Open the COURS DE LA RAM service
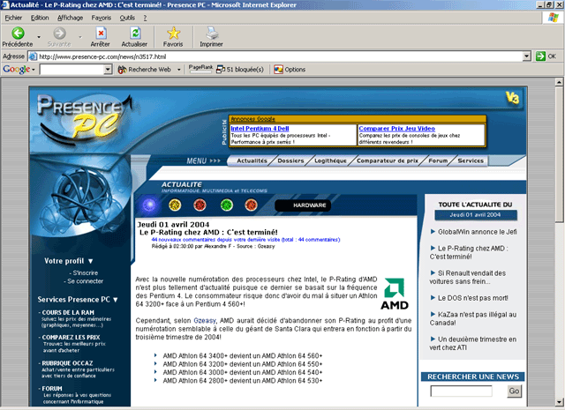Screen dimensions: 565x410 tap(68, 312)
